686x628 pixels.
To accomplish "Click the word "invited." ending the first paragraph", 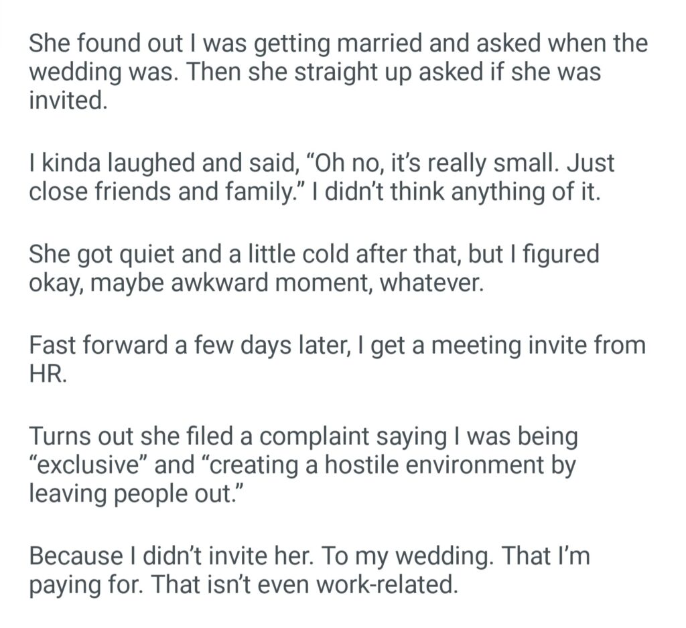I will 68,100.
